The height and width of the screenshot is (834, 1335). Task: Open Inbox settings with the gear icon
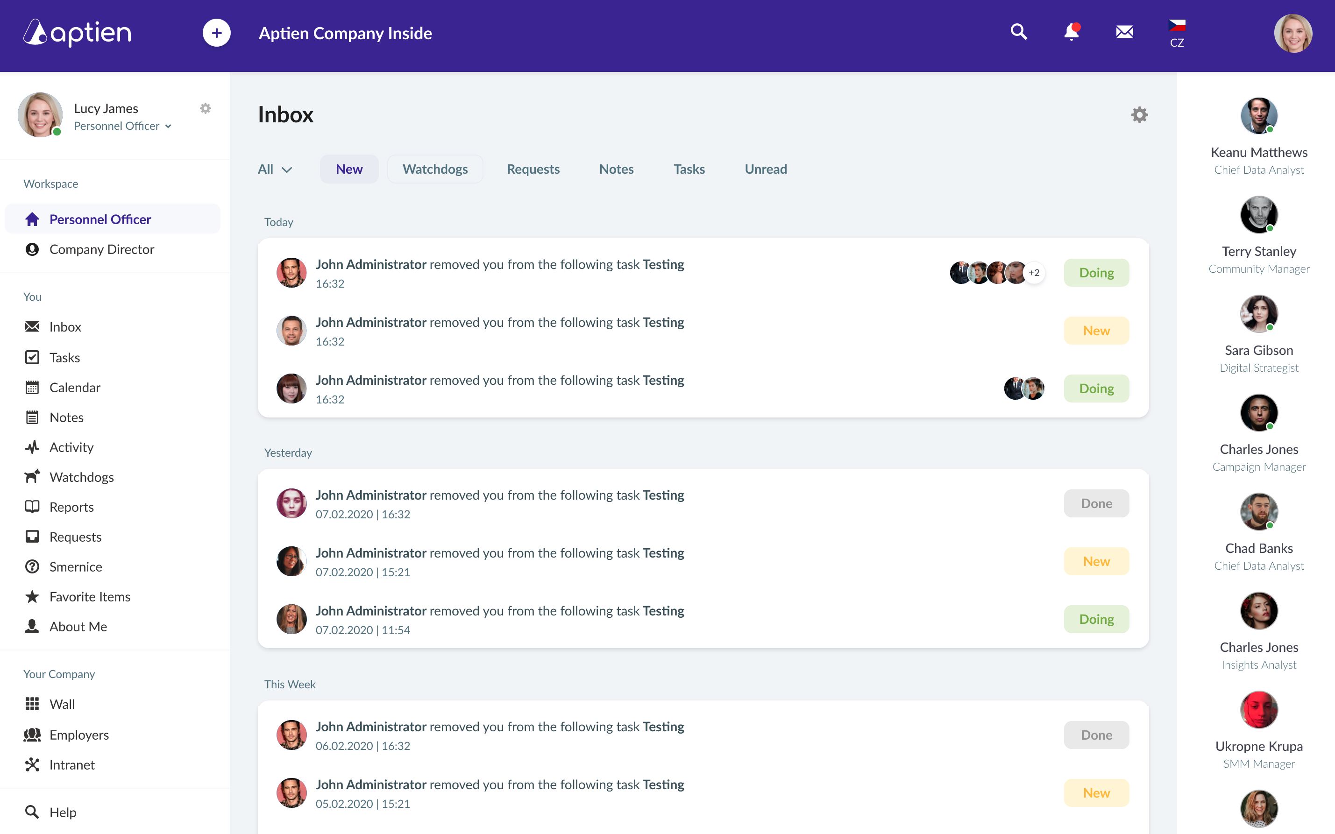[1140, 115]
